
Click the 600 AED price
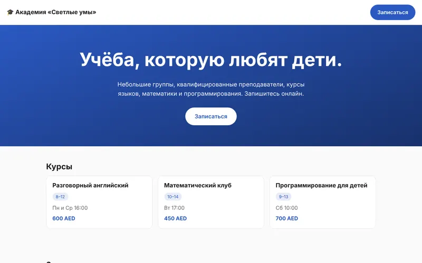pyautogui.click(x=64, y=218)
